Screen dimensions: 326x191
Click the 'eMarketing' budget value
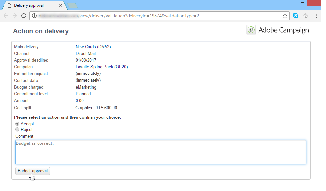86,87
